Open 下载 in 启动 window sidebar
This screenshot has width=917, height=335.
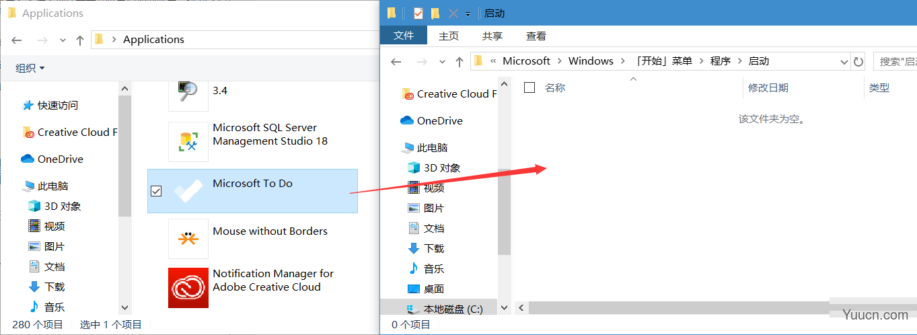426,249
